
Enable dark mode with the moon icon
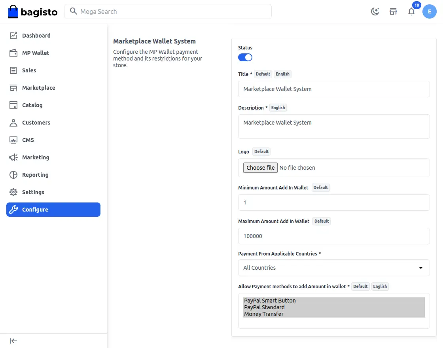point(375,11)
